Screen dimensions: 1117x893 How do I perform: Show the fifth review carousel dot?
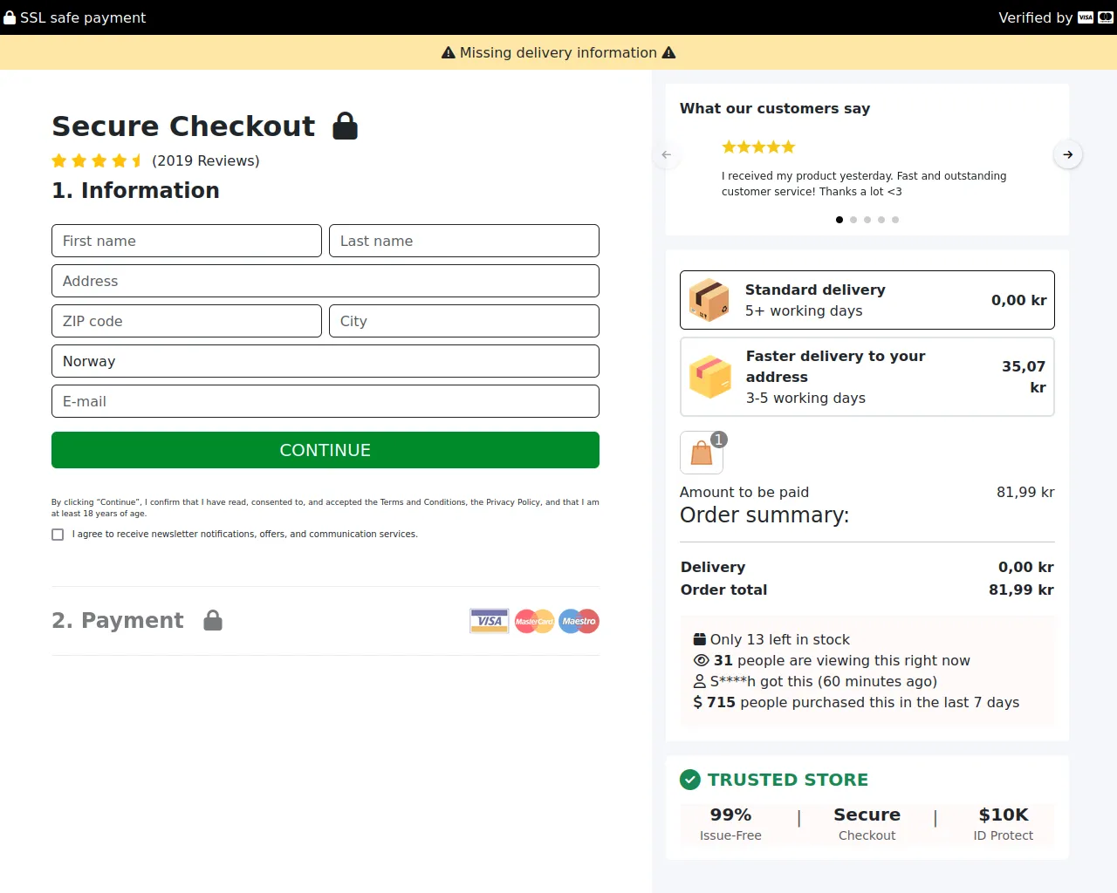[895, 220]
